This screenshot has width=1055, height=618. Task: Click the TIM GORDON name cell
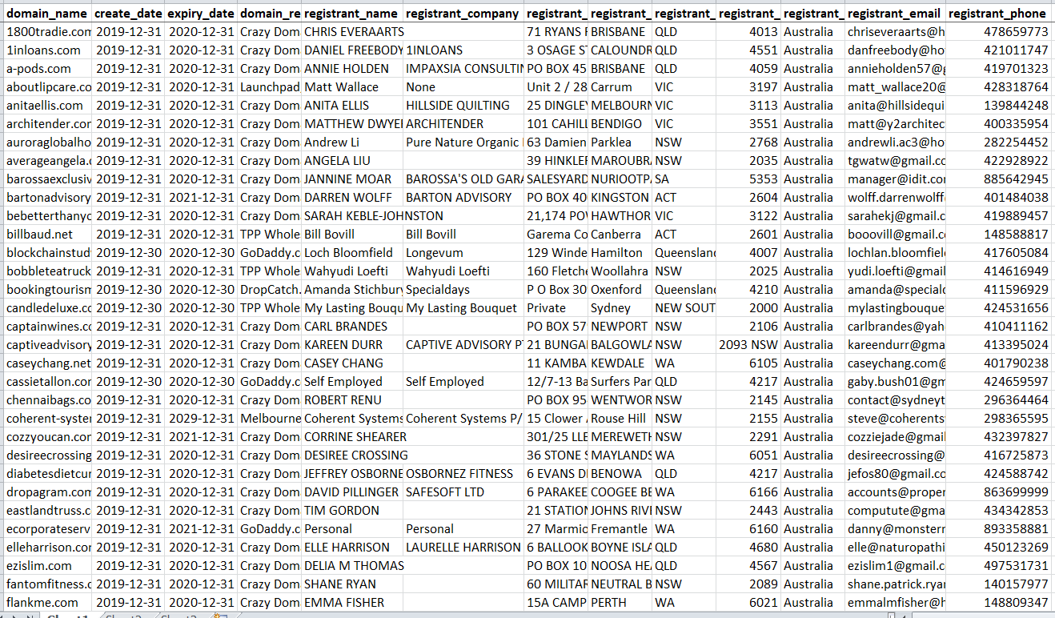(352, 511)
